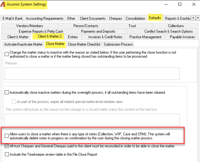Maximize the Acumin System Settings window
Viewport: 200px width, 162px height.
[x=180, y=4]
